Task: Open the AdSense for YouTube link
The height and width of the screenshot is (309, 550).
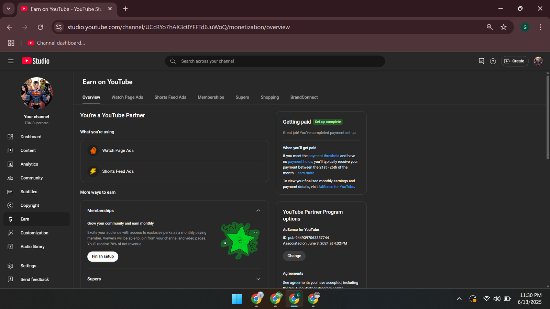Action: 336,187
